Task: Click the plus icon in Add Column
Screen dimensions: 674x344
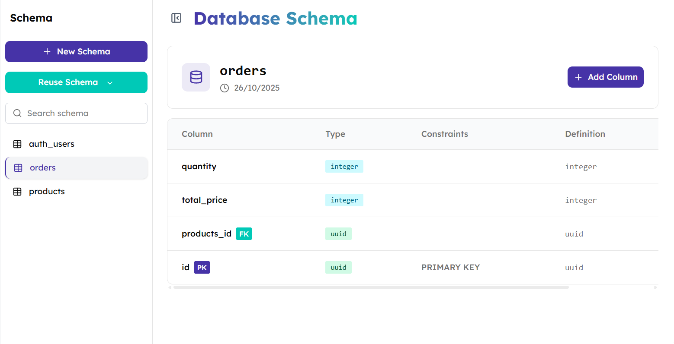Action: click(578, 77)
